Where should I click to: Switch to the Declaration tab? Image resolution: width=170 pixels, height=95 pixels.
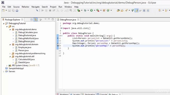[89, 94]
